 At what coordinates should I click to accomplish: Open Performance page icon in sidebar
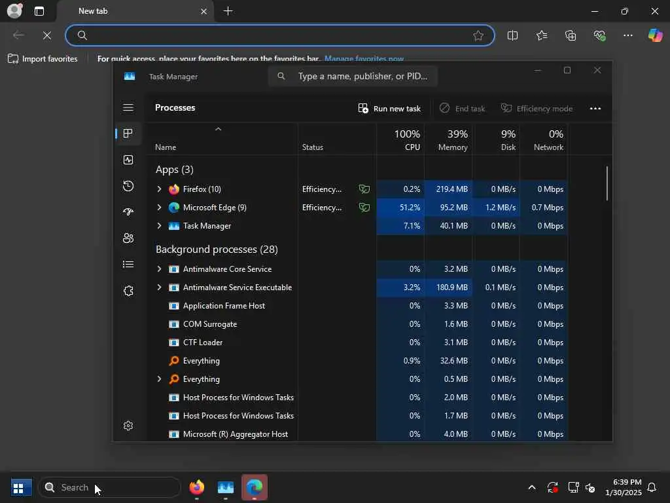click(x=128, y=160)
